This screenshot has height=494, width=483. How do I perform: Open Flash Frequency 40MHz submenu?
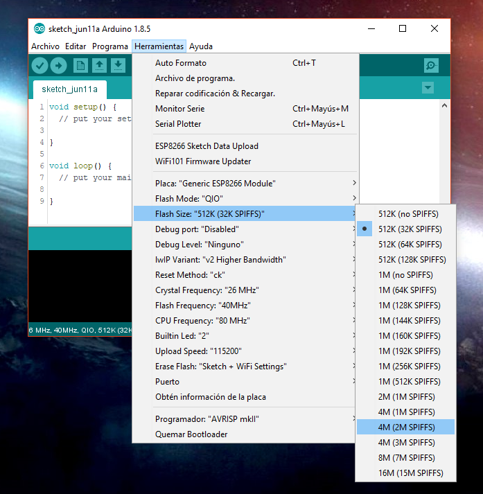(245, 306)
